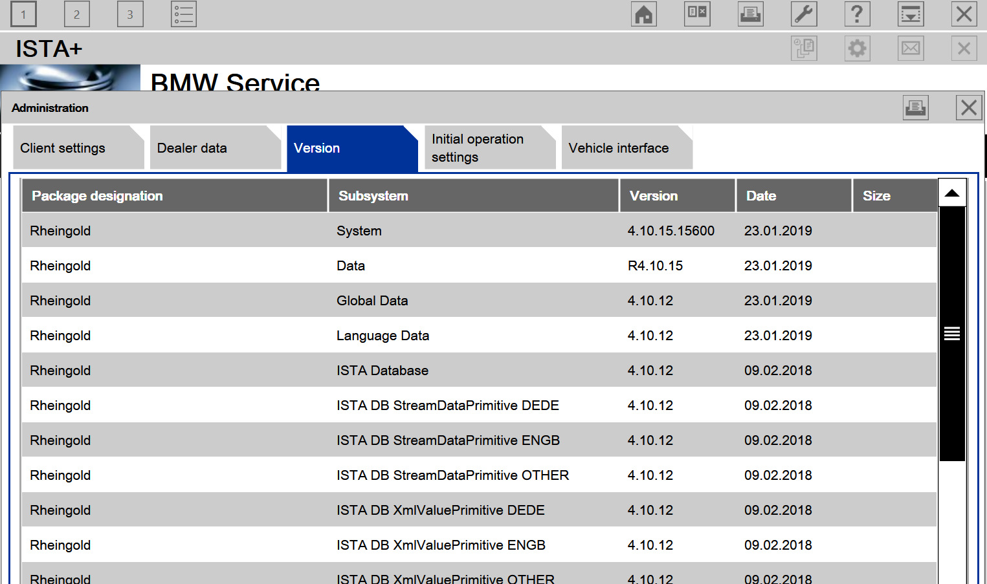This screenshot has width=987, height=584.
Task: Select 'ISTA DB XmlValuePrimitive DEDE' row
Action: point(479,510)
